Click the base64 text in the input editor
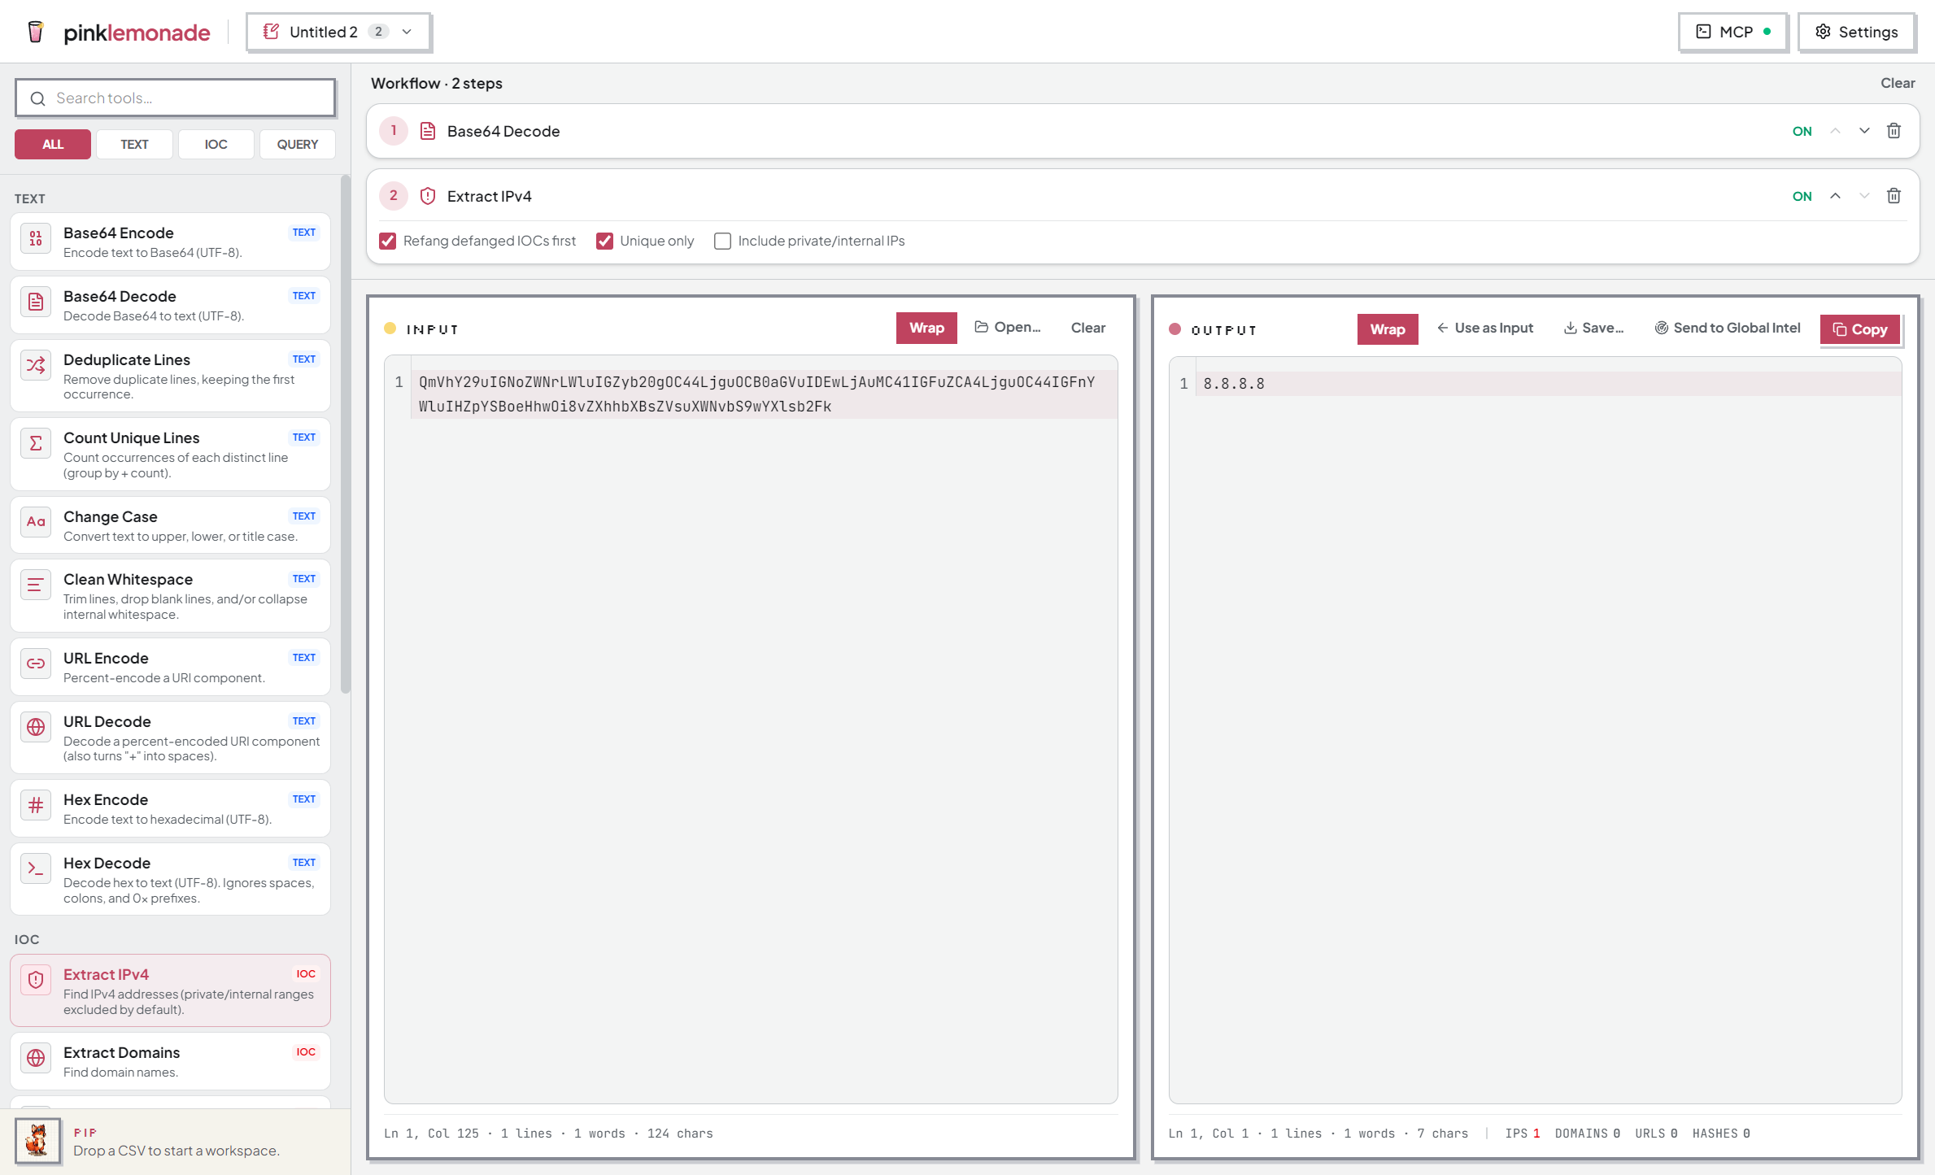The image size is (1935, 1175). 756,394
